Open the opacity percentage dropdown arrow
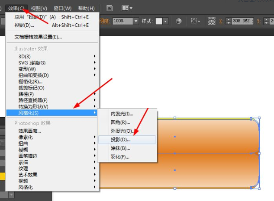The width and height of the screenshot is (274, 201). tap(136, 21)
